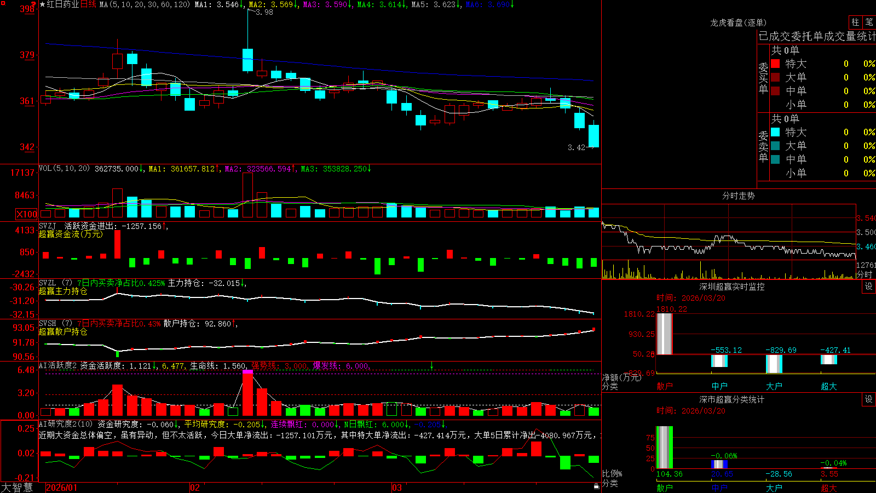Click the 分时 label beside the intraday volume
This screenshot has width=876, height=493.
coord(865,274)
